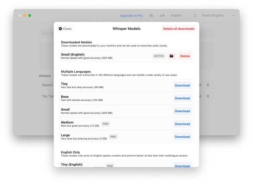253x185 pixels.
Task: Click the X icon inside the Close button
Action: [60, 28]
